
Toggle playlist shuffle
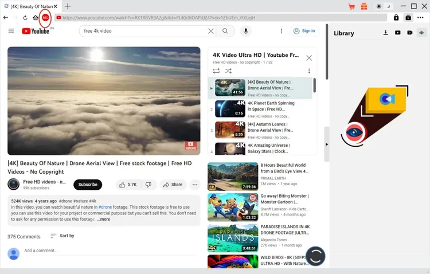[x=228, y=71]
